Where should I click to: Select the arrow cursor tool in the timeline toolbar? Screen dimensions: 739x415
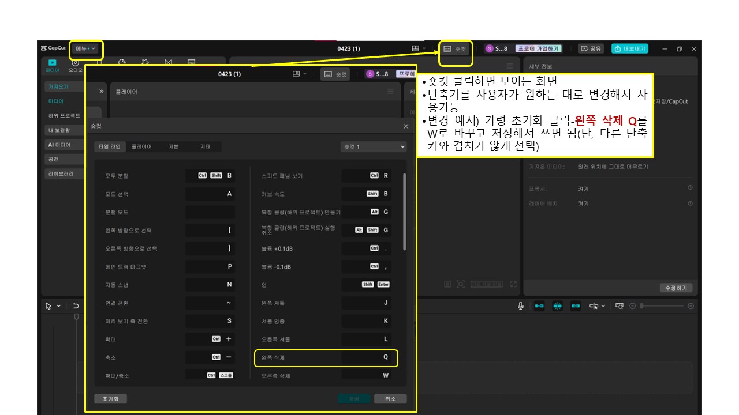point(49,306)
